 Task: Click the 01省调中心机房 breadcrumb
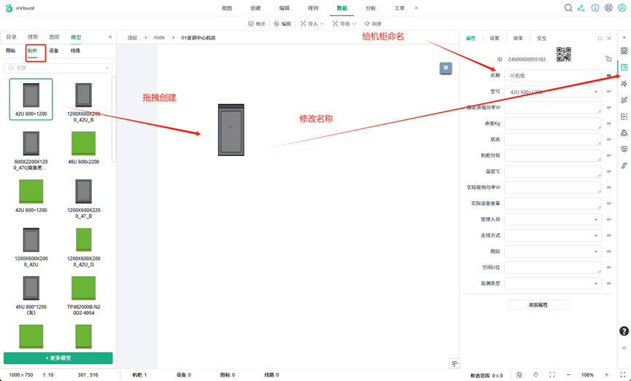(198, 38)
